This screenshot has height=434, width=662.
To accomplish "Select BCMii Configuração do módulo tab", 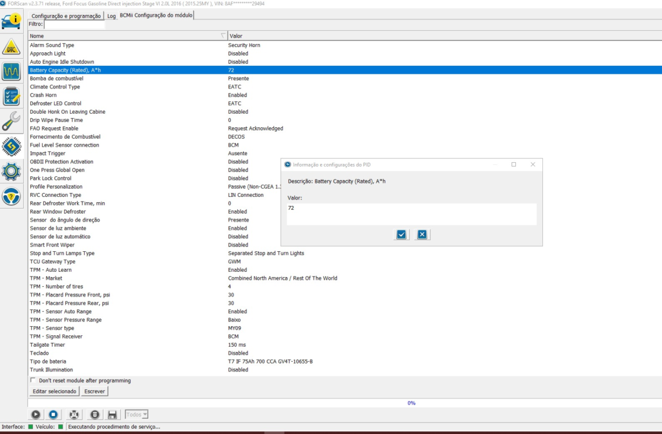I will coord(156,15).
